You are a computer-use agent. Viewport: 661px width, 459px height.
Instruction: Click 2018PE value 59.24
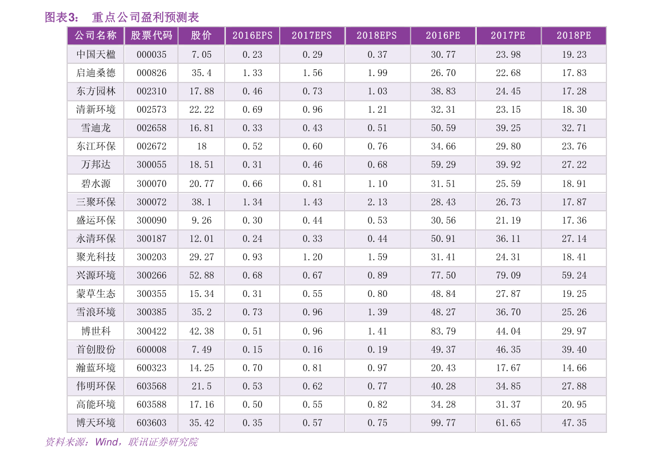click(x=574, y=275)
